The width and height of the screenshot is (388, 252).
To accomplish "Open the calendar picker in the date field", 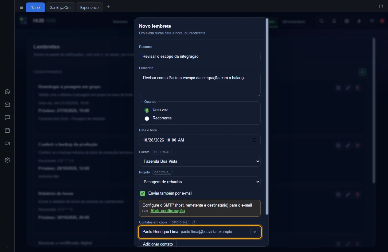I will 254,140.
